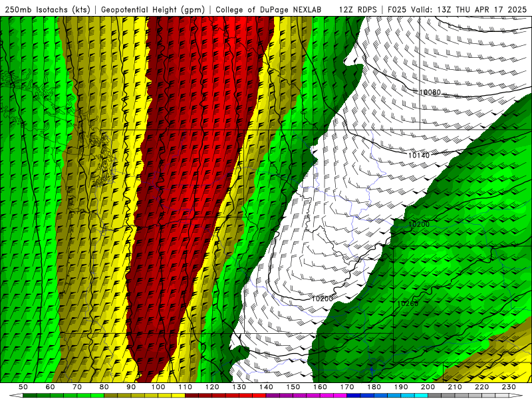Screen dimensions: 532x399
Task: Pick the cyan colorbar swatch just left of 200
Action: coord(421,396)
